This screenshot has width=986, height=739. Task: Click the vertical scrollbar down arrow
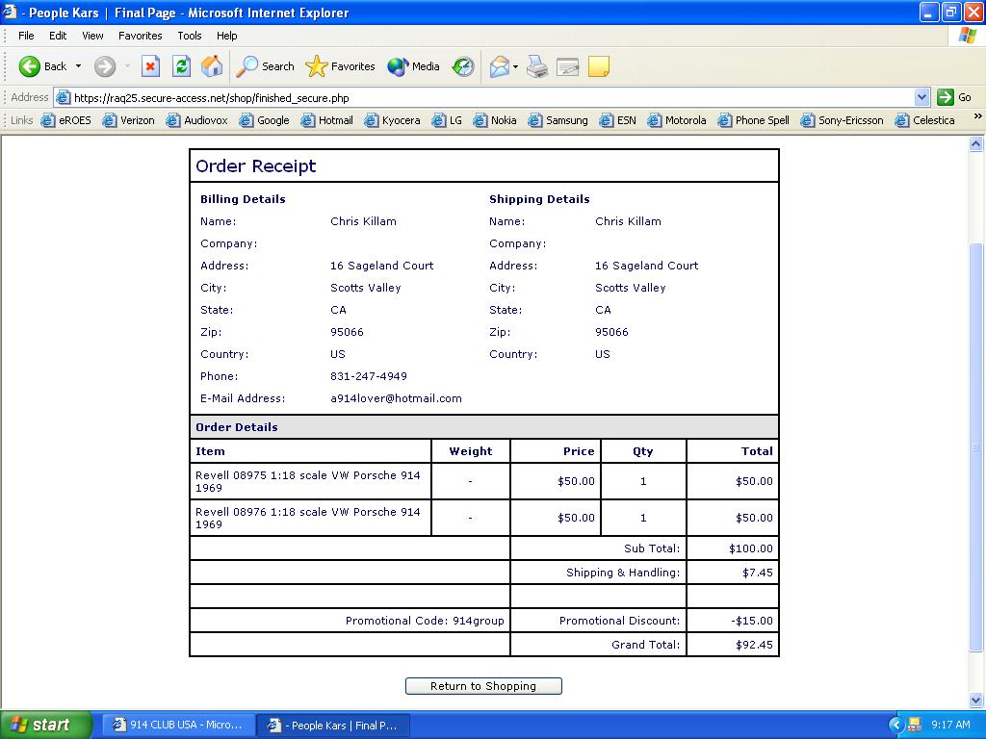tap(975, 701)
